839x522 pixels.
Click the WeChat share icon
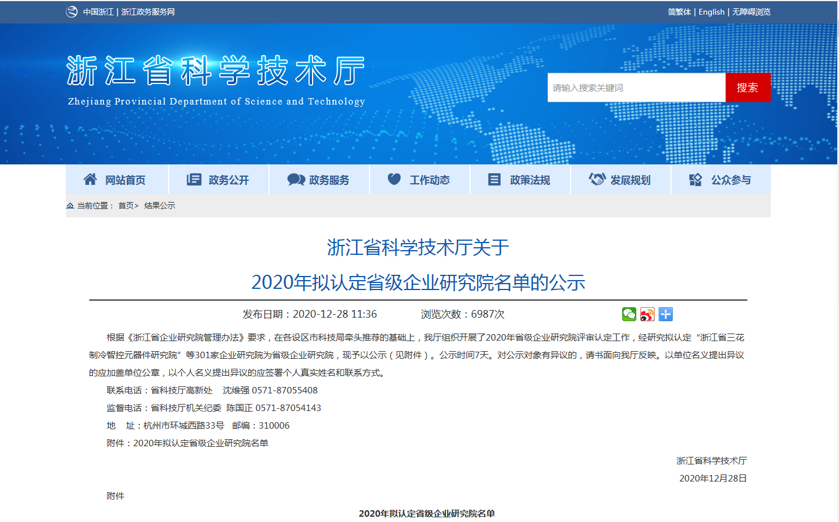coord(629,314)
